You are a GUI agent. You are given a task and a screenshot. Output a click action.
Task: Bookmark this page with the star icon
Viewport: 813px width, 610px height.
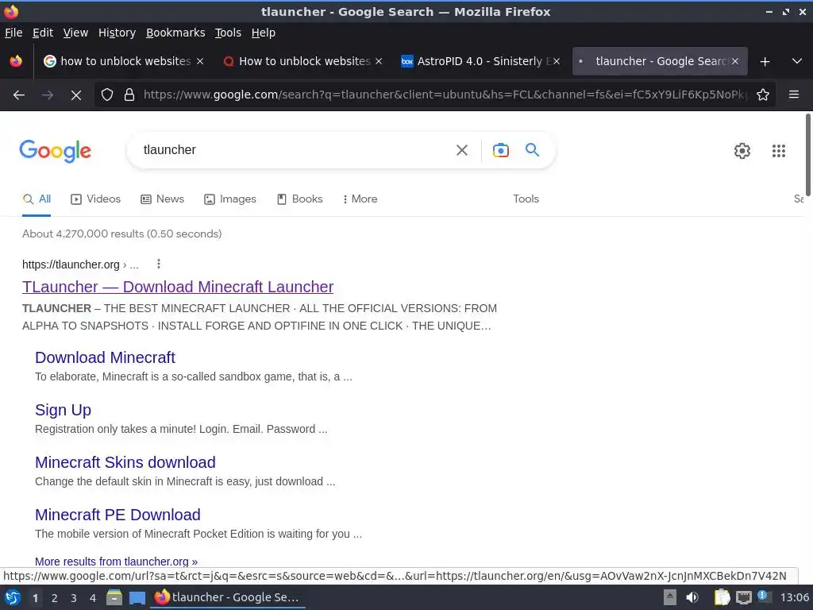tap(763, 95)
